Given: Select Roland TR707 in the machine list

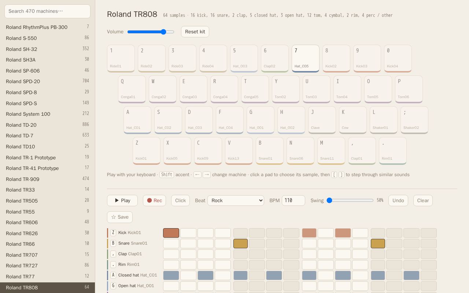Looking at the screenshot, I should coord(47,255).
